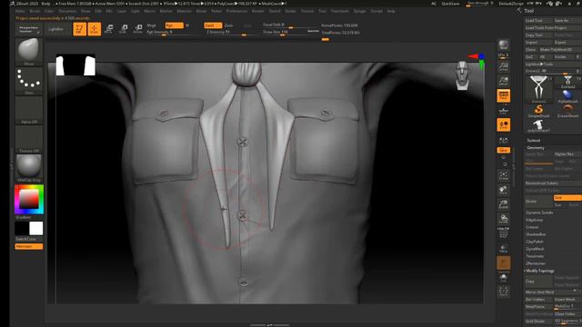Pick a color in the color picker square

click(29, 199)
